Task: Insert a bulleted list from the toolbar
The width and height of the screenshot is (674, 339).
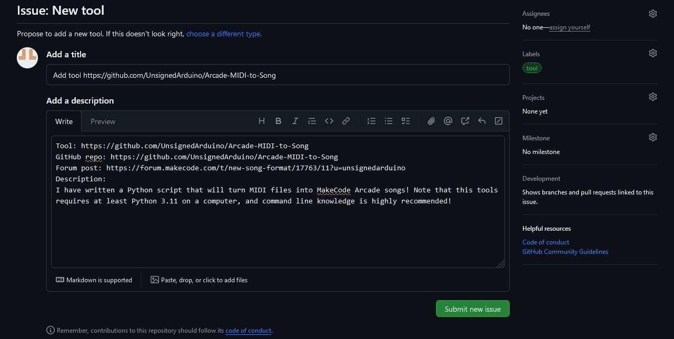Action: [389, 121]
